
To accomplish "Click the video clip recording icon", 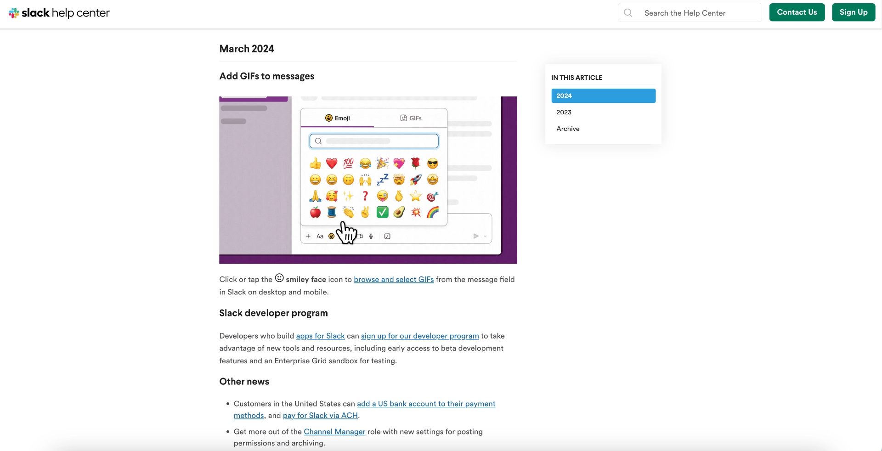I will coord(361,236).
